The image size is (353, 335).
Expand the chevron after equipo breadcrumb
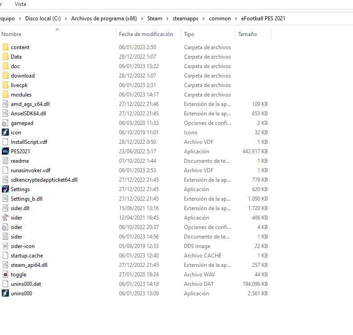coord(20,18)
